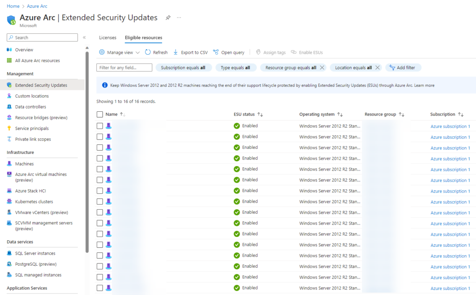Image resolution: width=476 pixels, height=295 pixels.
Task: Check the checkbox on the last visible row
Action: click(x=99, y=288)
